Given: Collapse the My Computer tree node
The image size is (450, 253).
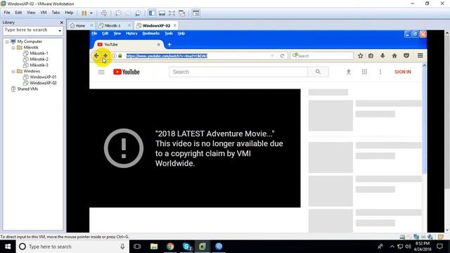Looking at the screenshot, I should [x=7, y=41].
